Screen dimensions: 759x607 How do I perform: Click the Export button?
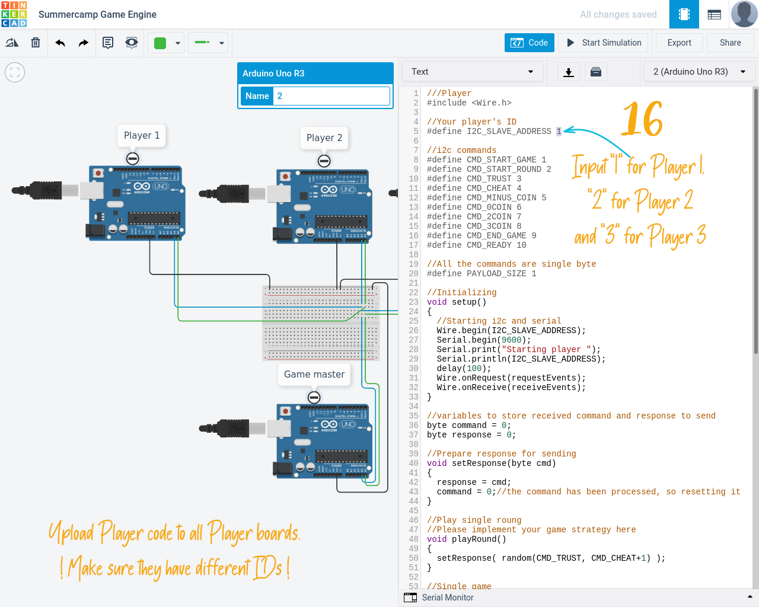tap(679, 43)
